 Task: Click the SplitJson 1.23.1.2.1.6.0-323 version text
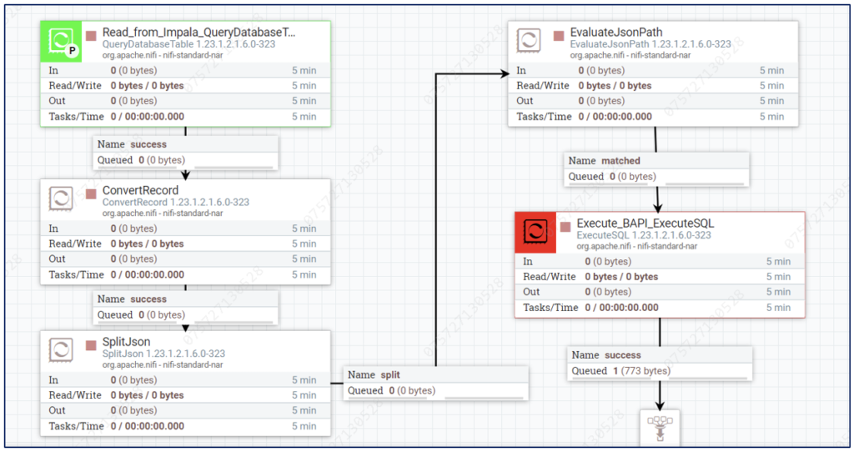click(164, 354)
